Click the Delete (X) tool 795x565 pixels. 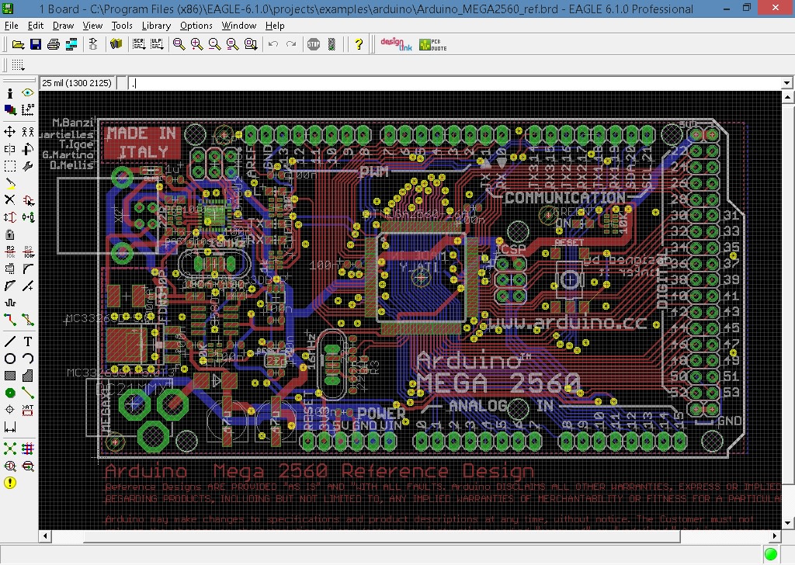[x=10, y=200]
